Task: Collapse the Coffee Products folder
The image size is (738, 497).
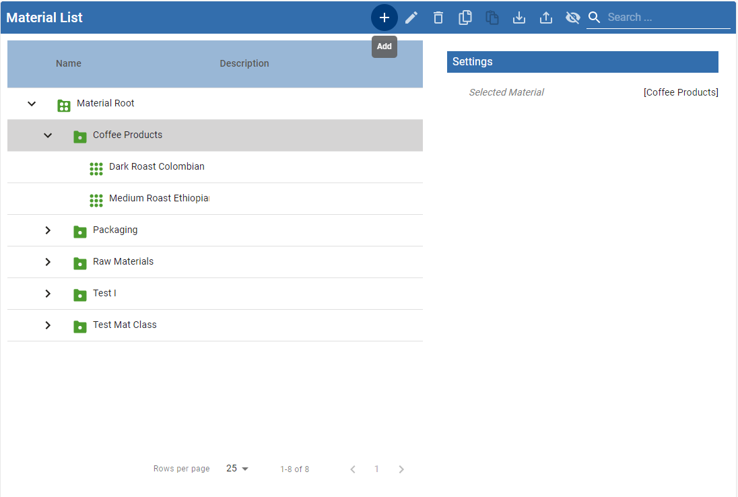Action: pos(48,135)
